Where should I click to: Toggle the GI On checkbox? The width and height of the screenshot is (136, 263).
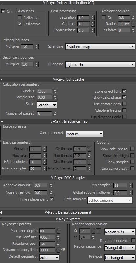[3, 11]
